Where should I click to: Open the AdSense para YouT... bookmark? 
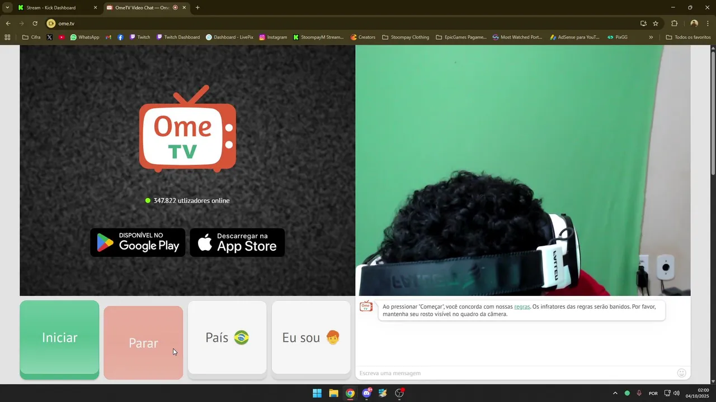click(574, 37)
